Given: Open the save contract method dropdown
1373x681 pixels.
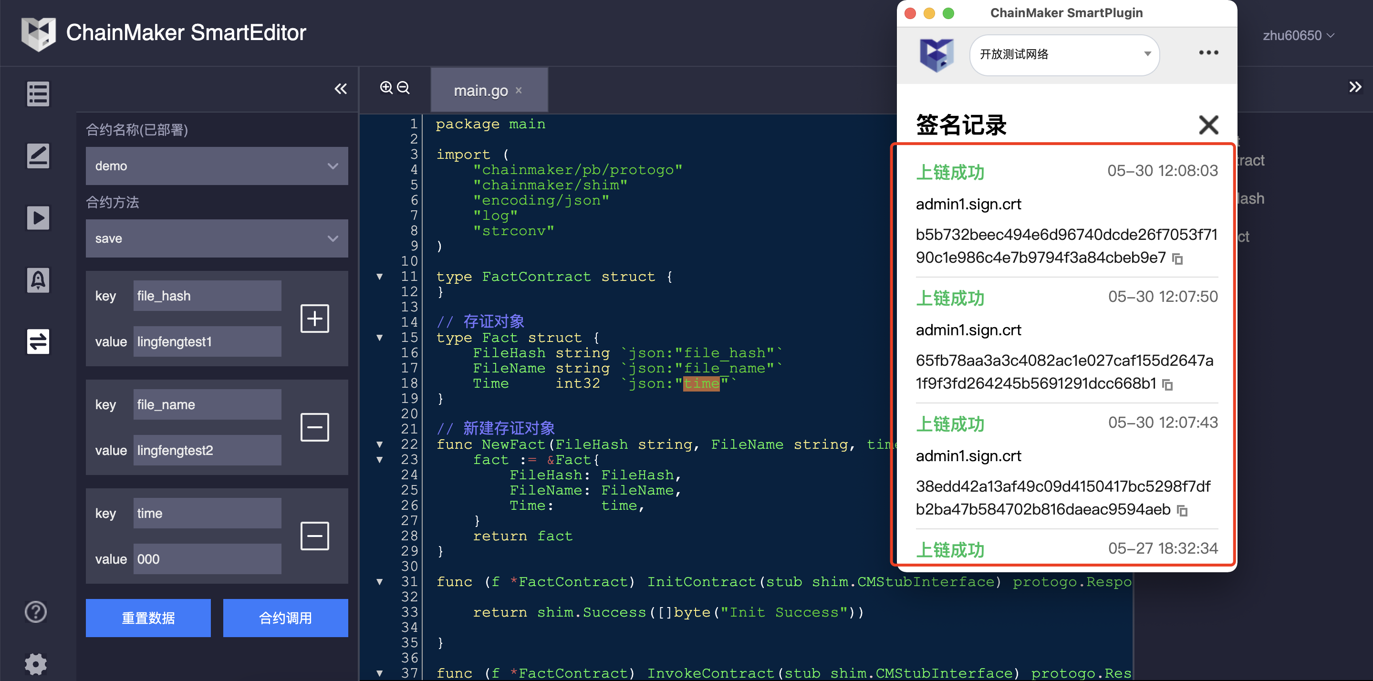Looking at the screenshot, I should (217, 239).
